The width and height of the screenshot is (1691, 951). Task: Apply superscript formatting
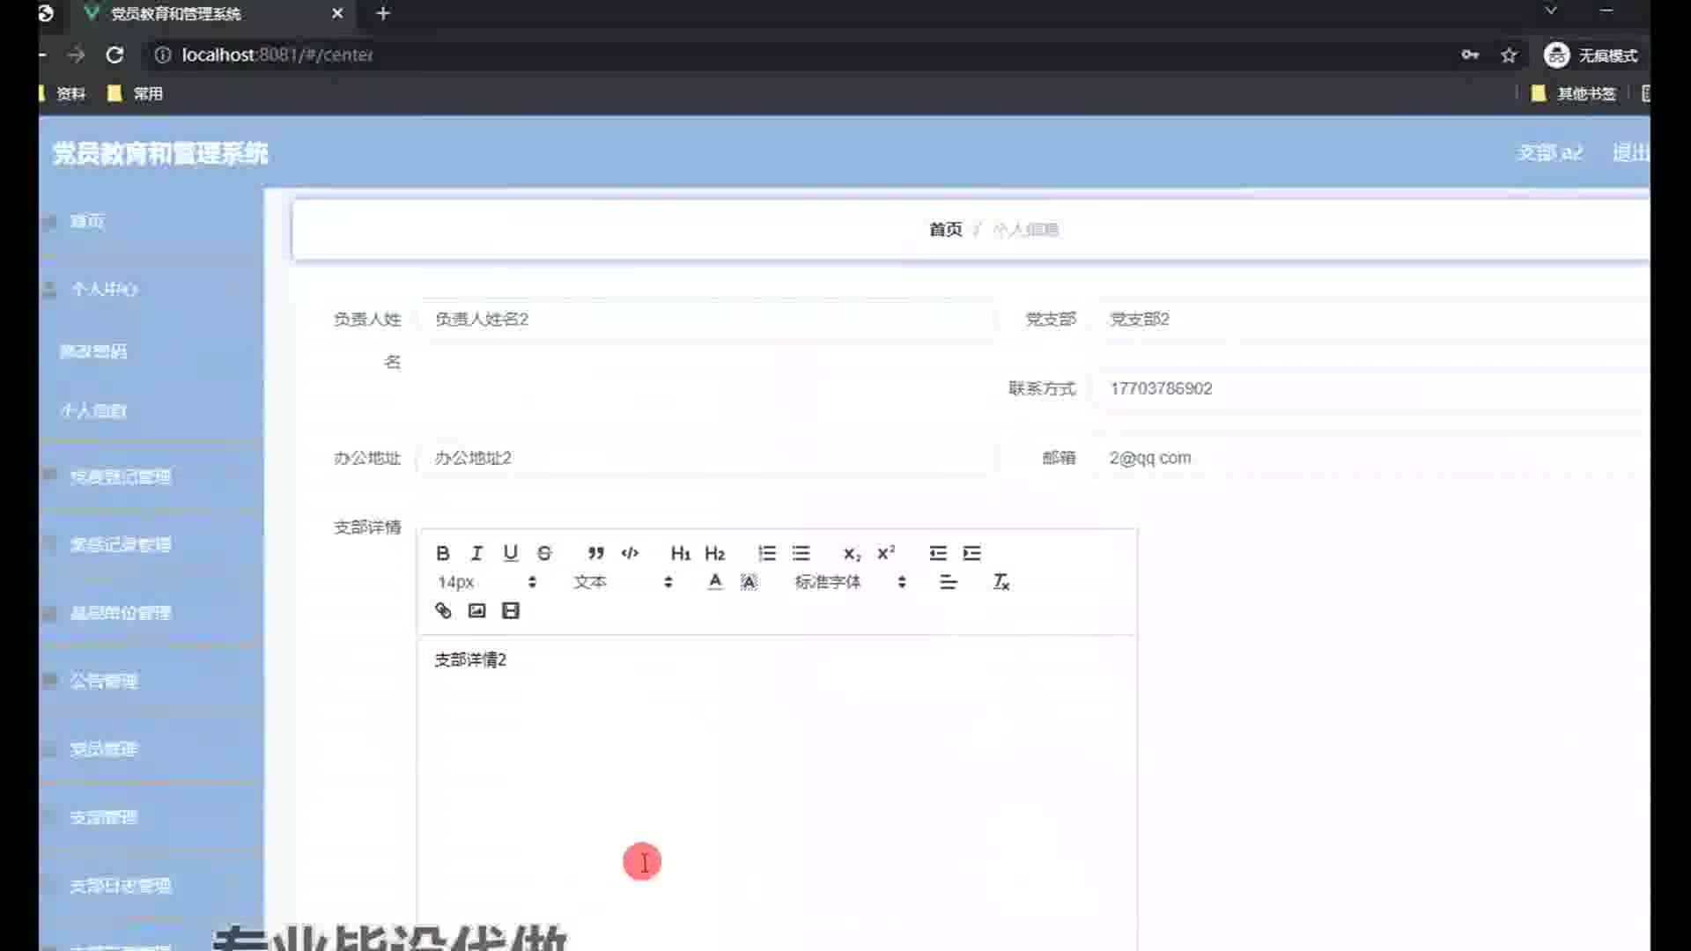[x=886, y=553]
